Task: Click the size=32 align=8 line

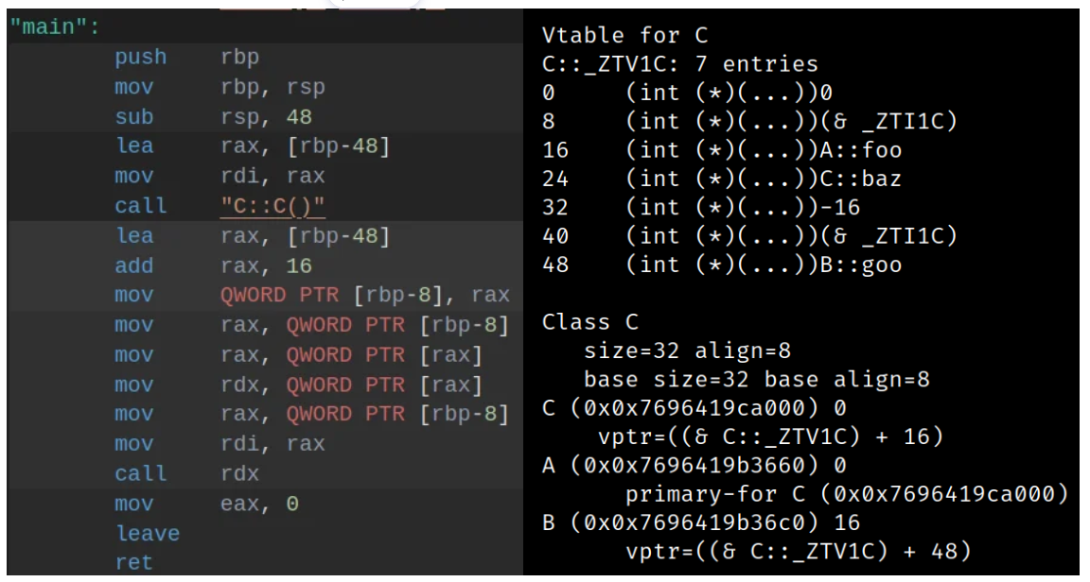Action: tap(688, 350)
